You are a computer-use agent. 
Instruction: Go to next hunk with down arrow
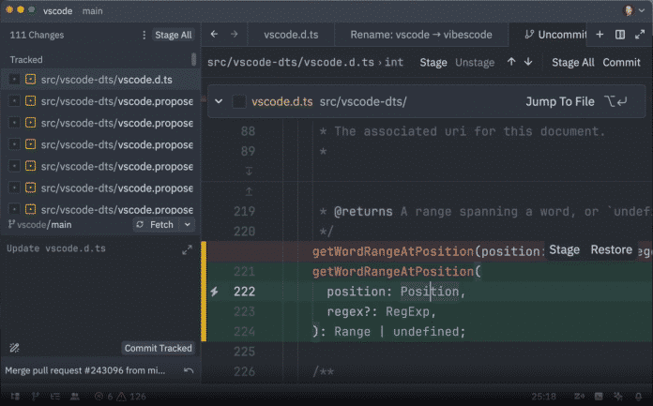click(528, 63)
